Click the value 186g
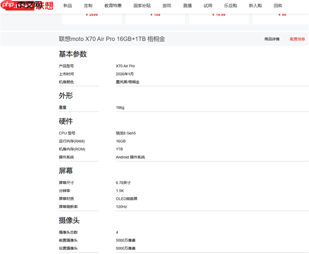The height and width of the screenshot is (254, 309). [120, 108]
